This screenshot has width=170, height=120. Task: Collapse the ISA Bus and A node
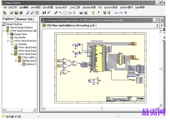tap(16, 61)
